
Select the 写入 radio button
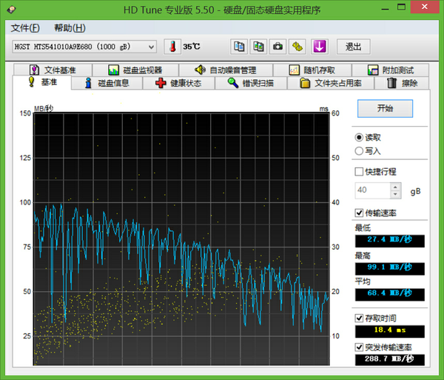(360, 150)
